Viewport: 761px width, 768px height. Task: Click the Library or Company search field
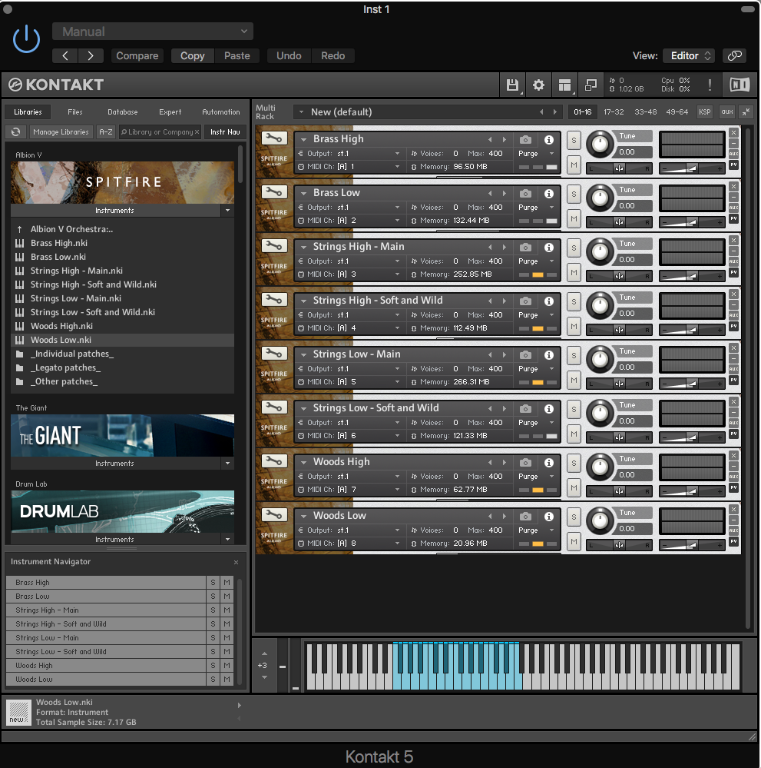point(160,131)
